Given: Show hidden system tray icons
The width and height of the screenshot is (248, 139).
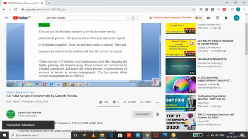Looking at the screenshot, I should pos(208,135).
